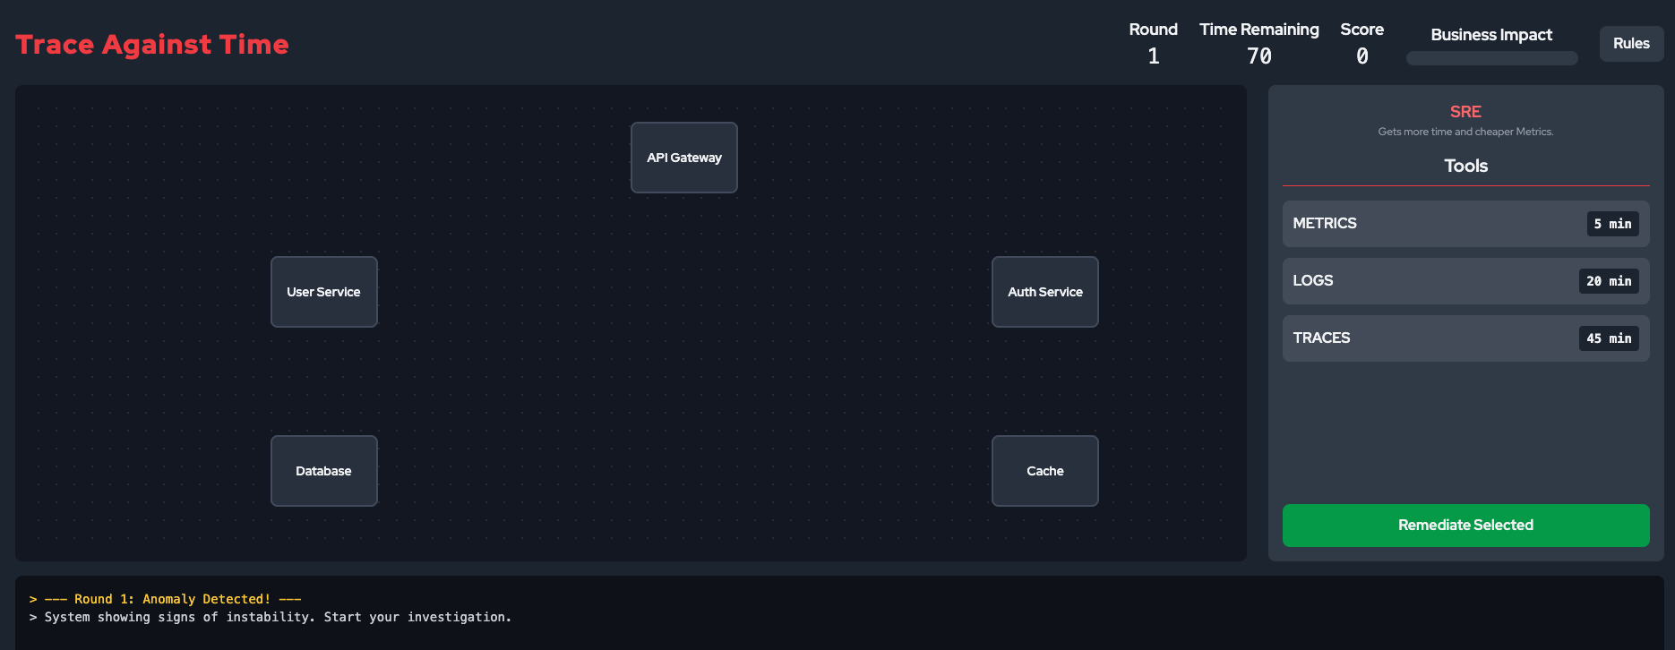Click the Time Remaining counter
Screen dimensions: 1675x650
click(1259, 56)
